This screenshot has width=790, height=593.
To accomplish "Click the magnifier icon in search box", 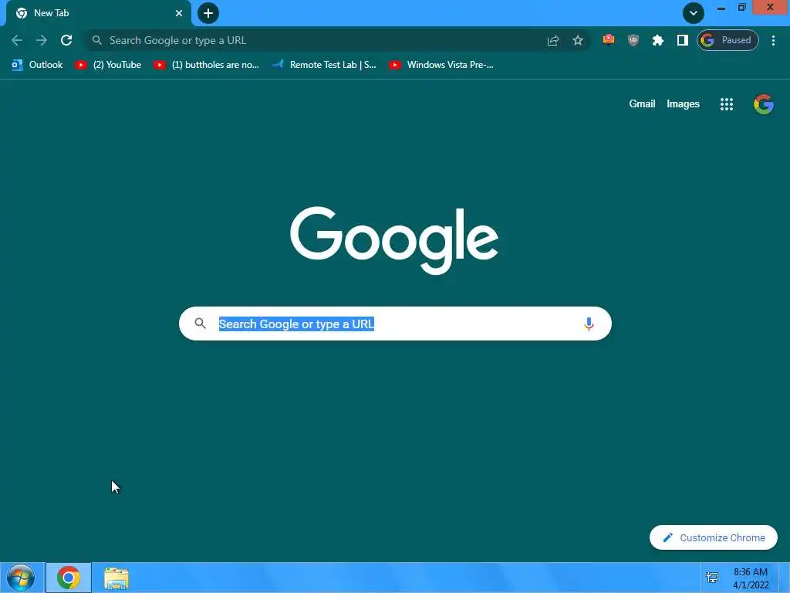I will [200, 324].
